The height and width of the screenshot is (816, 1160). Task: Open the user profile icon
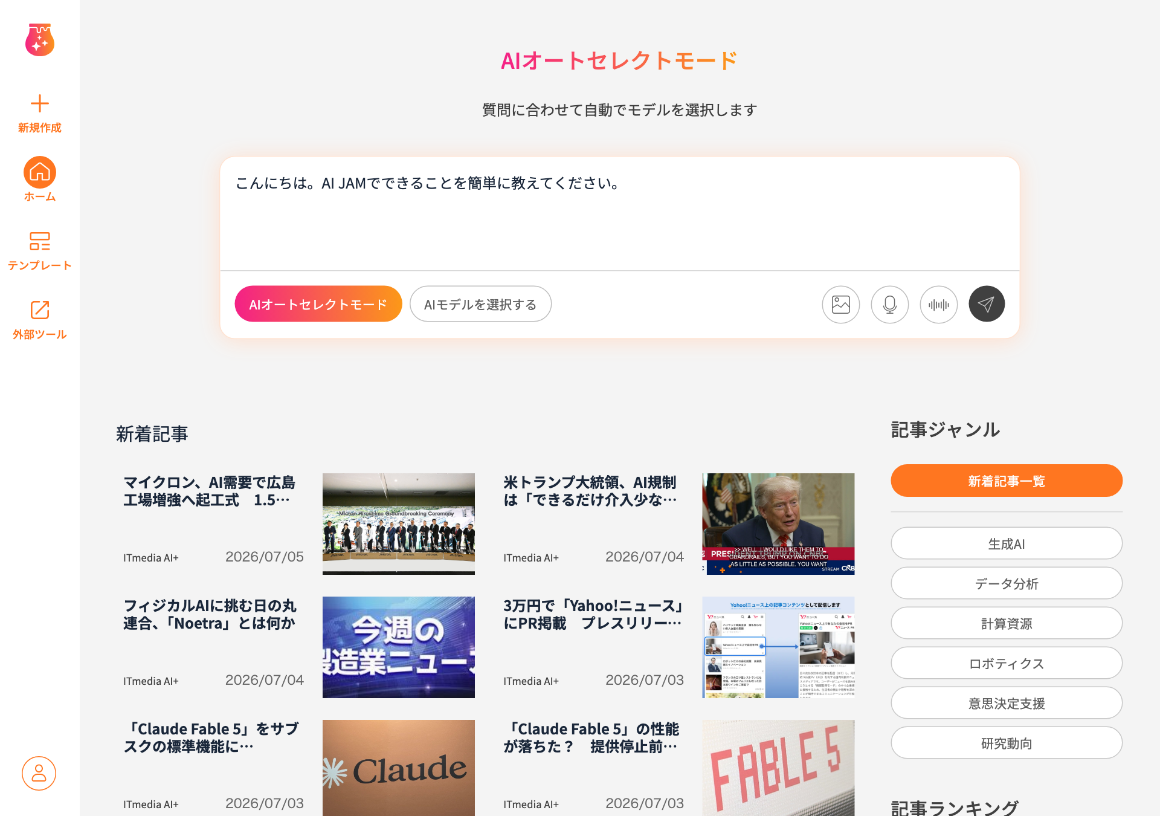coord(39,773)
